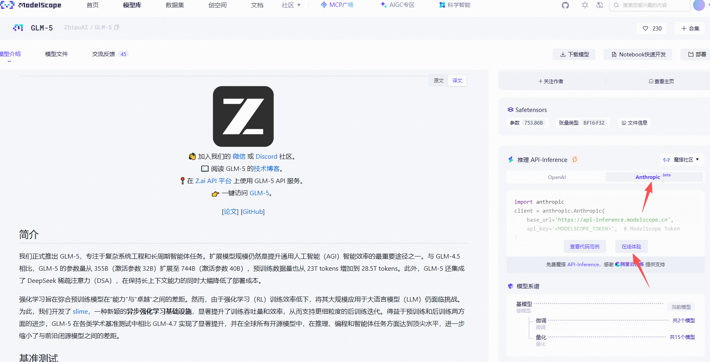Open the 阿里云百炼 logo link

coord(629,264)
